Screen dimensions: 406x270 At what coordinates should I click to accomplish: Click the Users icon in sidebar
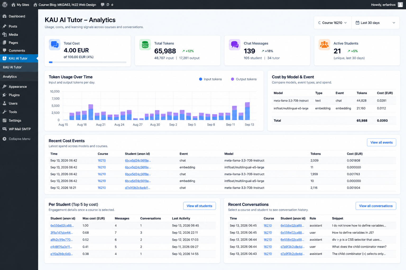coord(4,103)
